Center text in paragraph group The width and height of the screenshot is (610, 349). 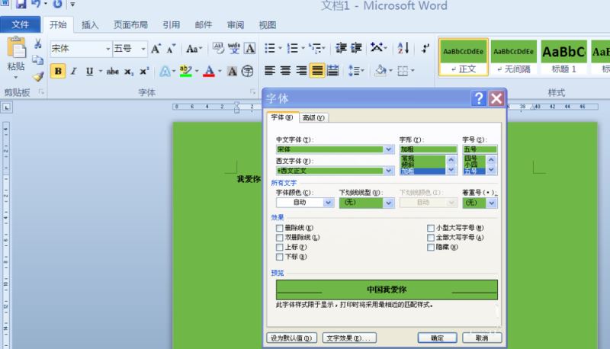point(285,71)
